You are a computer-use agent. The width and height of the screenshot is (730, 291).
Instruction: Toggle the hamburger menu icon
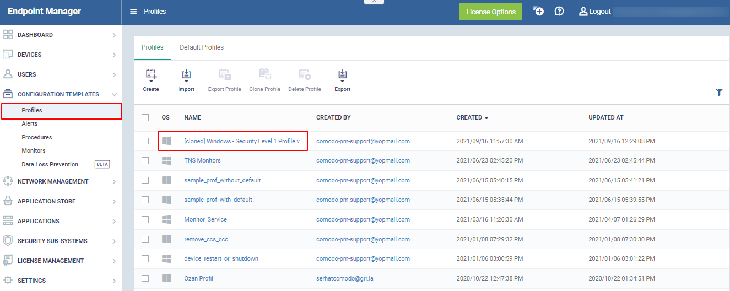click(x=133, y=12)
